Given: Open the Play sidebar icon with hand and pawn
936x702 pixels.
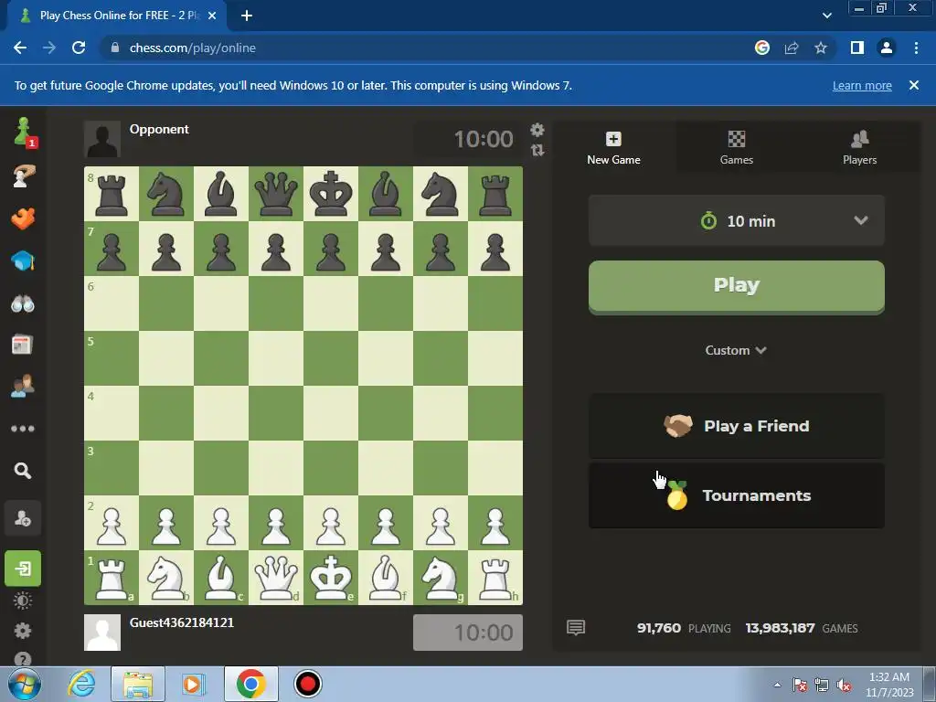Looking at the screenshot, I should [23, 175].
